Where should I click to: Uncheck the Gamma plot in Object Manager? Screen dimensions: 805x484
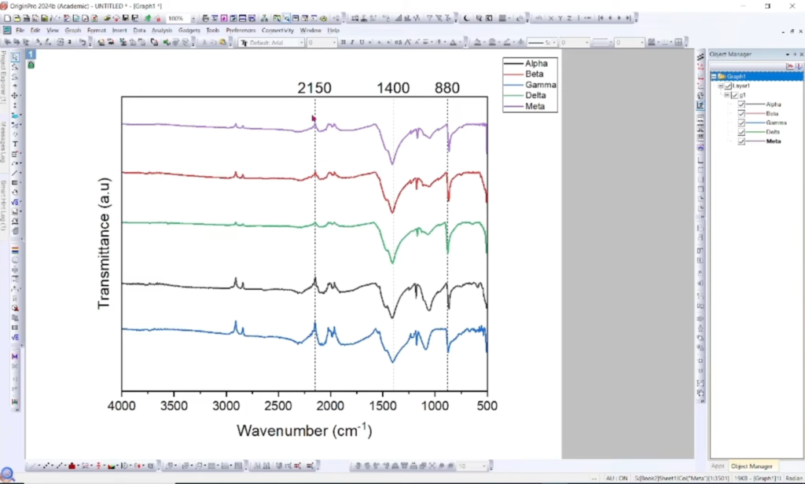coord(741,123)
